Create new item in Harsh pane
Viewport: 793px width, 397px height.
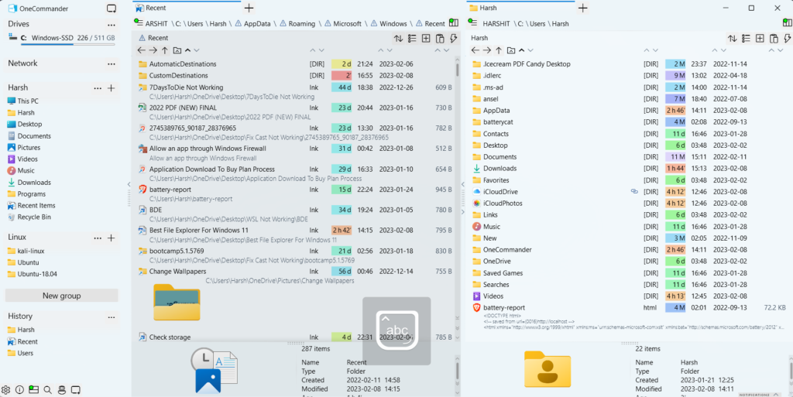point(760,39)
